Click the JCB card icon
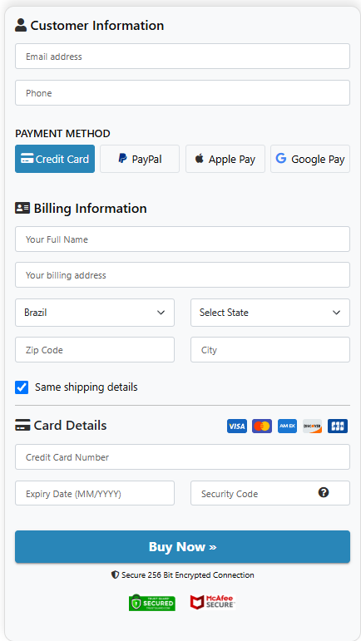This screenshot has height=641, width=361. 338,426
